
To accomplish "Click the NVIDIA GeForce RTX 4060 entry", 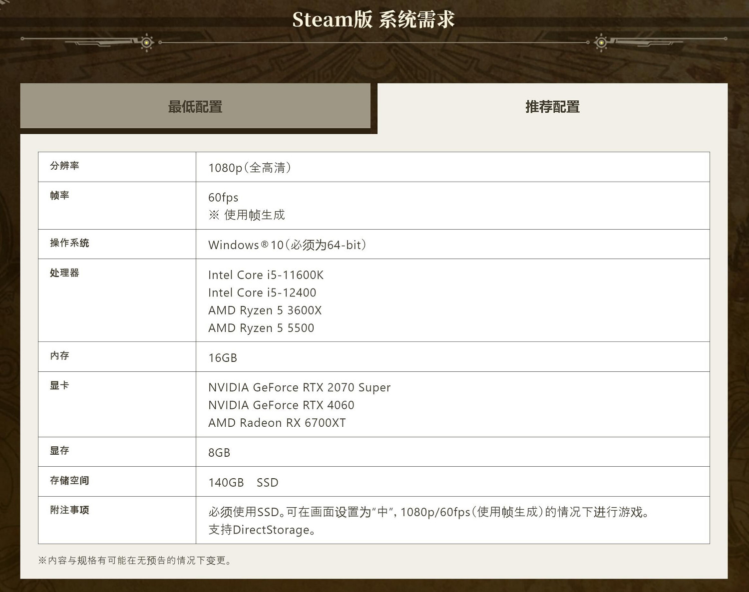I will coord(281,405).
